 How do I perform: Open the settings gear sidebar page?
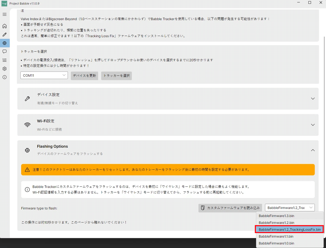[x=5, y=69]
